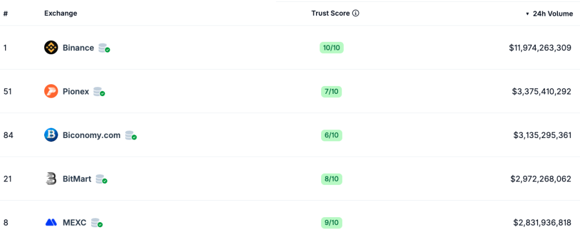This screenshot has width=580, height=242.
Task: Click Binance's 10/10 trust score badge
Action: (331, 48)
